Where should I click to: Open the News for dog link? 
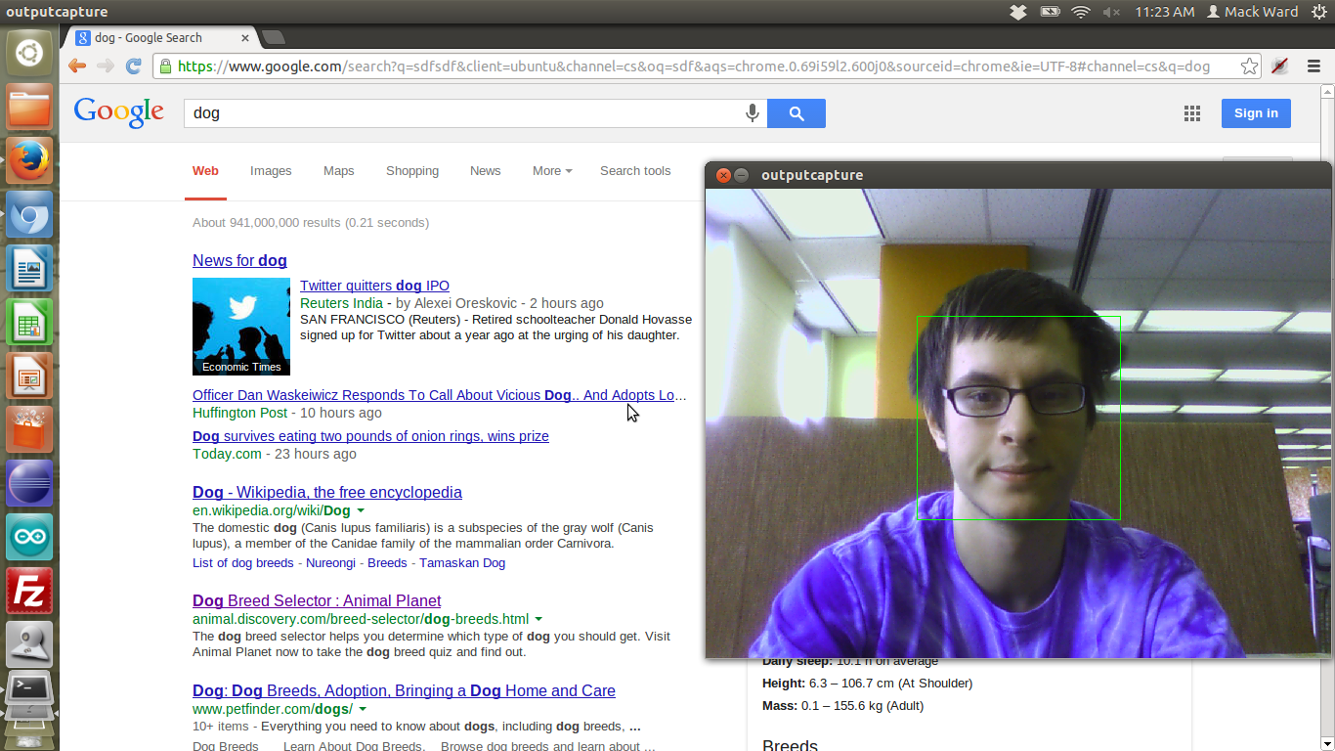[239, 260]
